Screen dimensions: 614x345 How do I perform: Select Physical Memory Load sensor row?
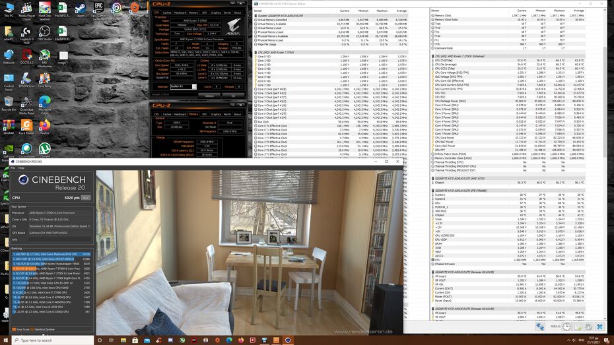(331, 40)
